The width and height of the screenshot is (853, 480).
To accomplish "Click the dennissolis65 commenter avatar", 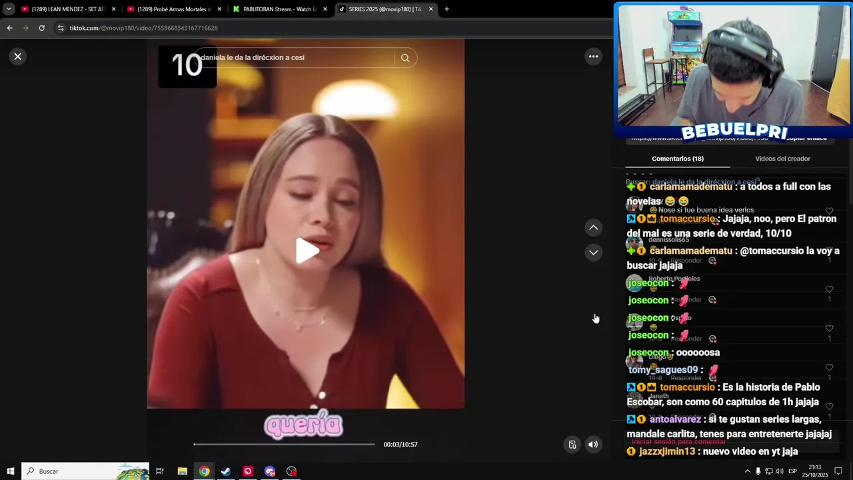I will [634, 244].
